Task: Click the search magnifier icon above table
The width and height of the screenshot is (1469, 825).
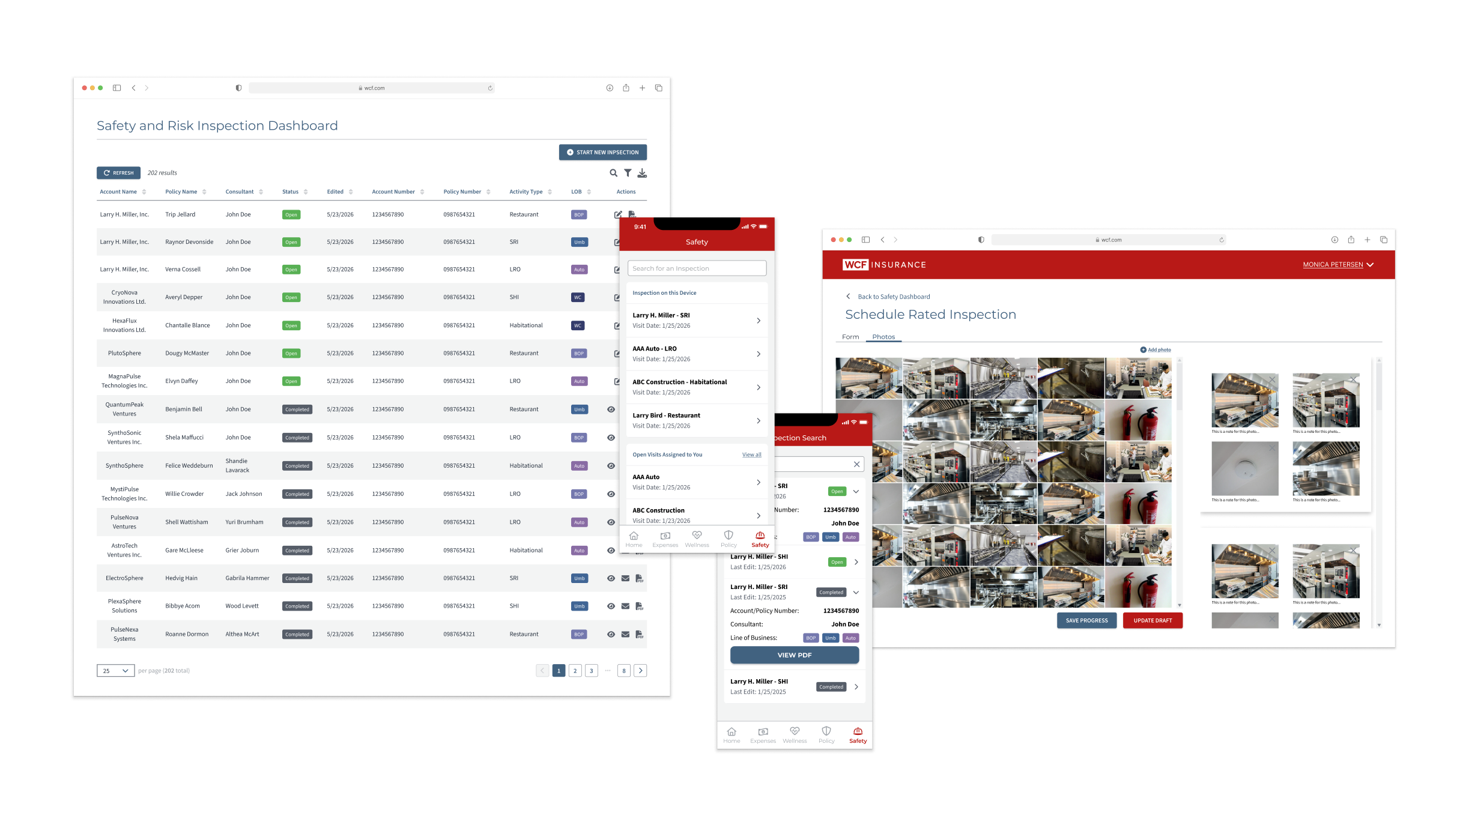Action: pyautogui.click(x=613, y=173)
